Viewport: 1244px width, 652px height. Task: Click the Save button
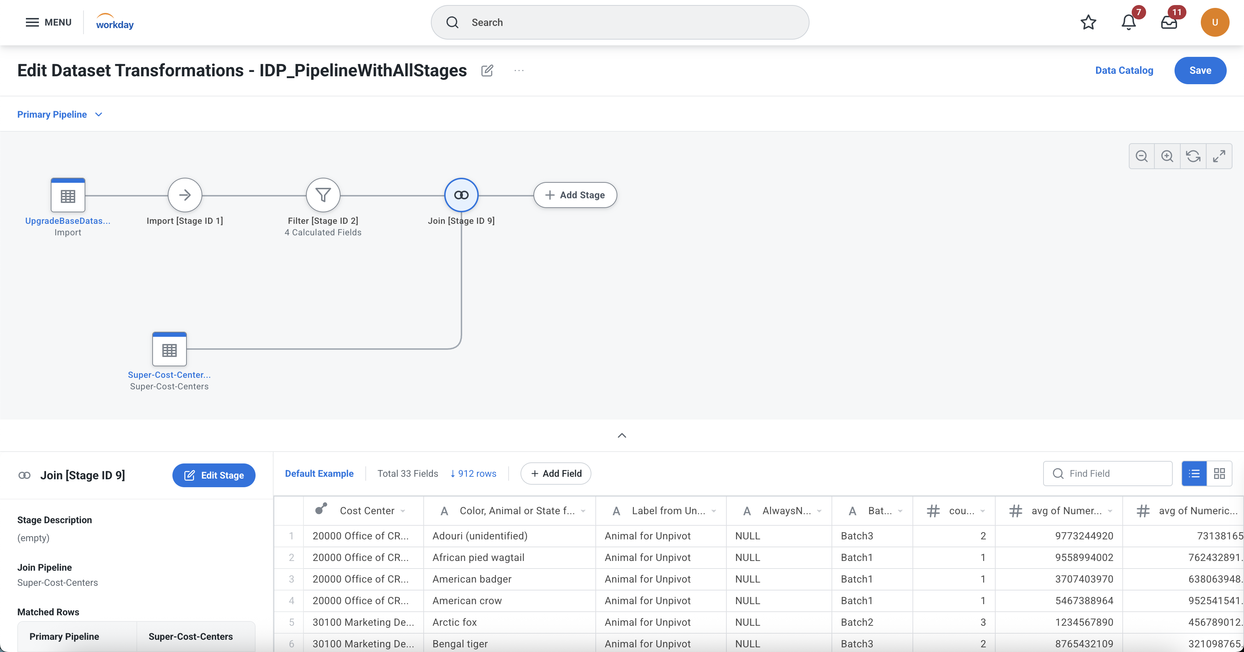[1200, 71]
